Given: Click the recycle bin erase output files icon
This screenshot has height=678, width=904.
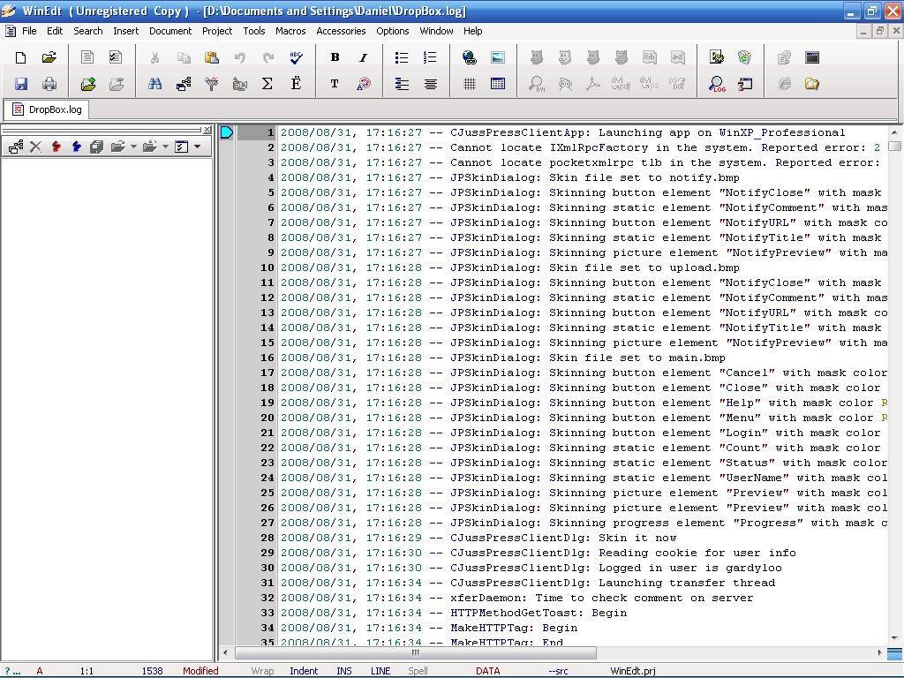Looking at the screenshot, I should (x=745, y=57).
